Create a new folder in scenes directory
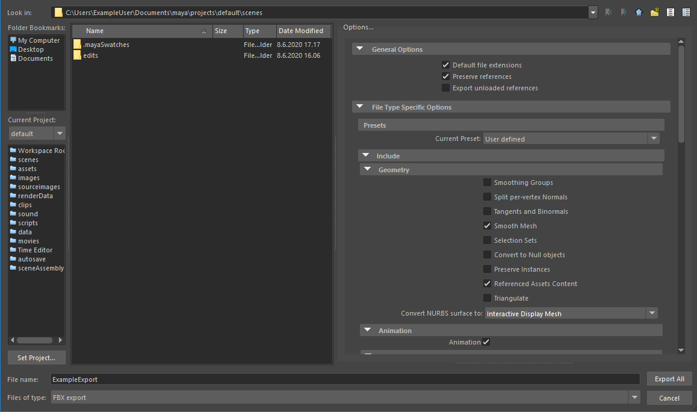The width and height of the screenshot is (697, 412). click(654, 12)
